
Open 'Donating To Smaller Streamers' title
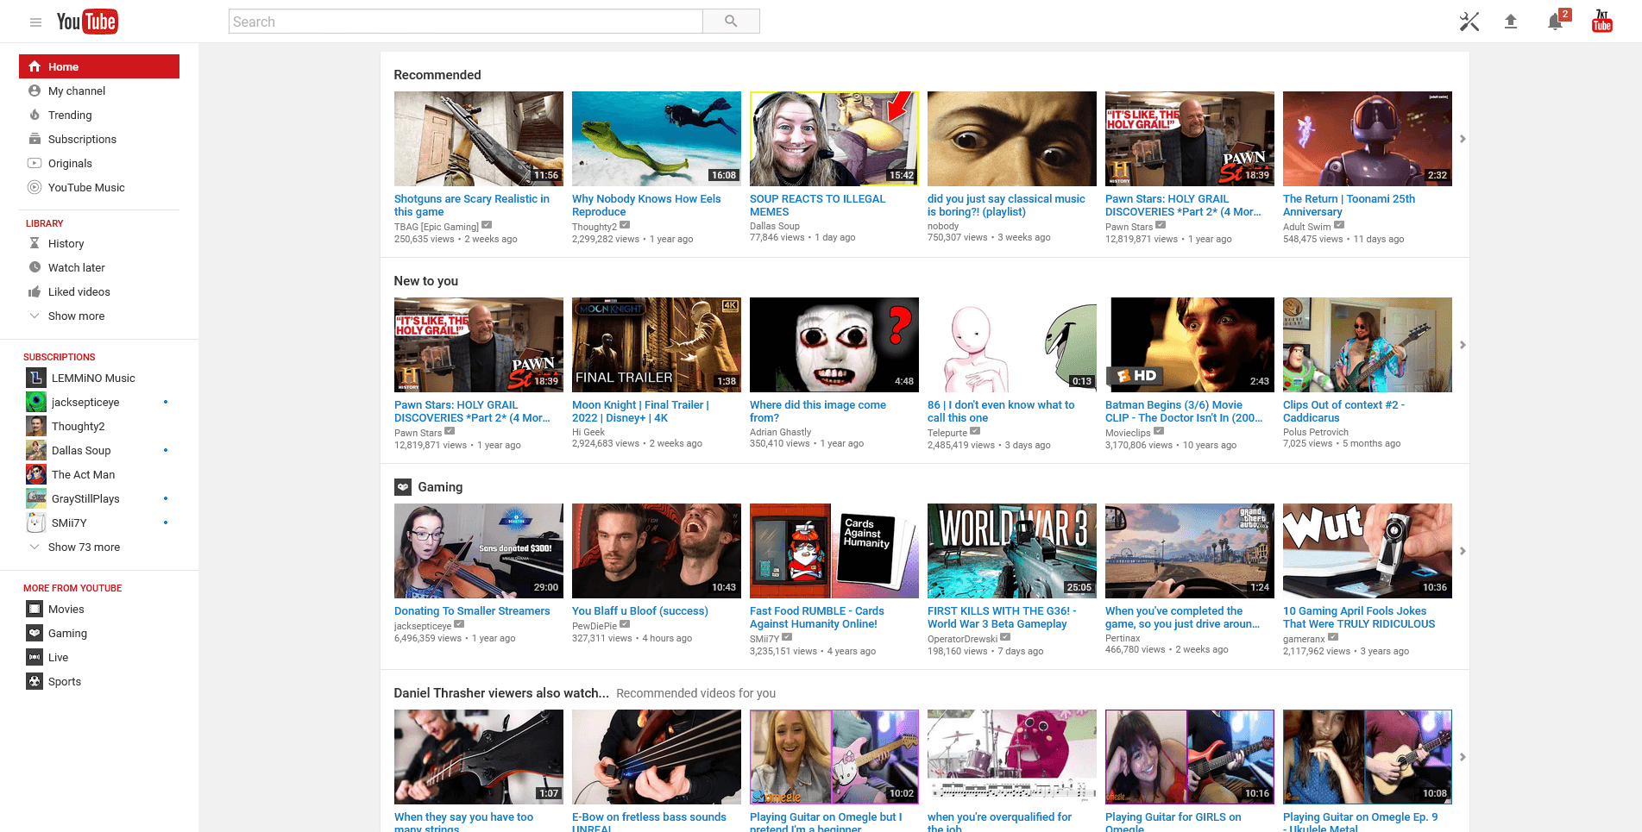pyautogui.click(x=472, y=611)
